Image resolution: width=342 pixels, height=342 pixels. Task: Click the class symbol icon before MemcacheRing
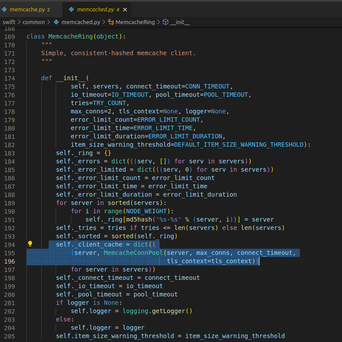[x=111, y=22]
